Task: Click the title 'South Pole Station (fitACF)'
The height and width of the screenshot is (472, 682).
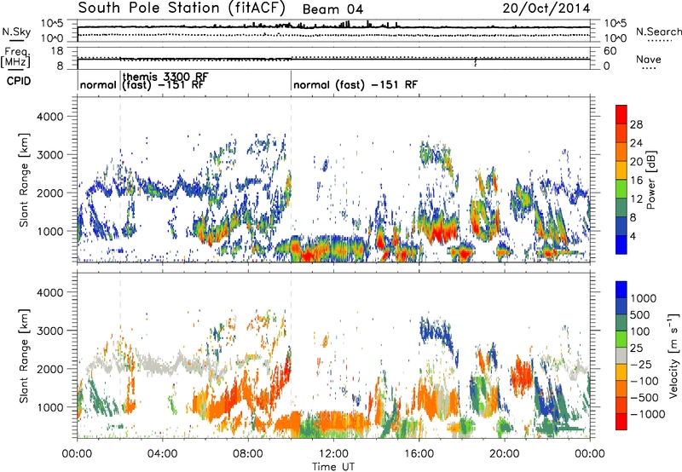Action: [x=182, y=9]
